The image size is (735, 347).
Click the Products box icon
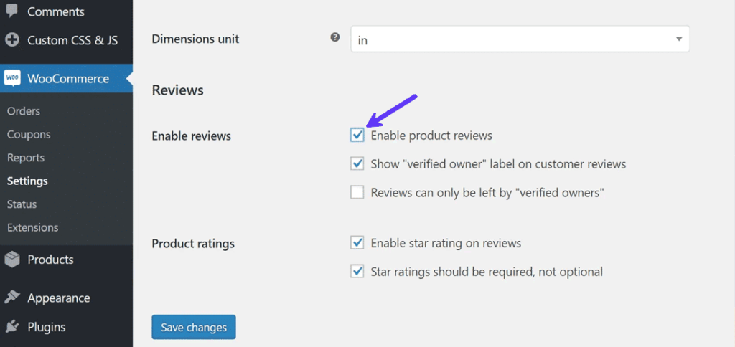click(x=12, y=260)
